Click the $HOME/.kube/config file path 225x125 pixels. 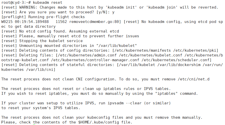pyautogui.click(x=99, y=122)
